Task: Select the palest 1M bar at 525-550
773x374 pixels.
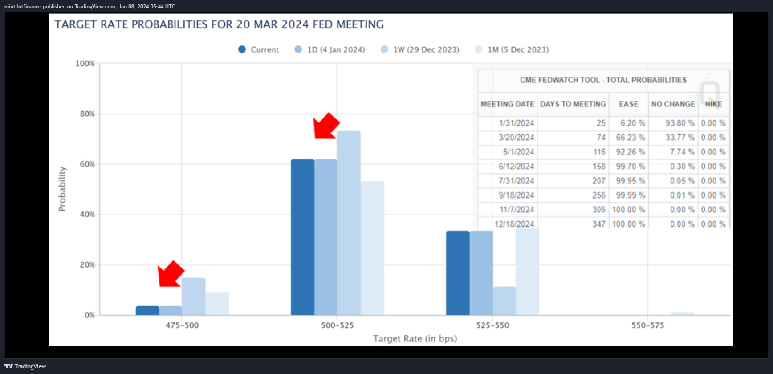Action: (x=528, y=272)
